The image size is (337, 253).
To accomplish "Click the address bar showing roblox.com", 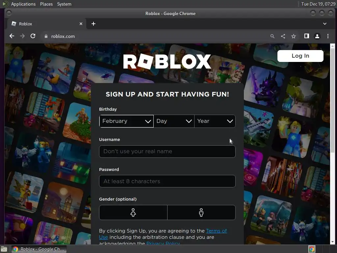I will (x=155, y=36).
